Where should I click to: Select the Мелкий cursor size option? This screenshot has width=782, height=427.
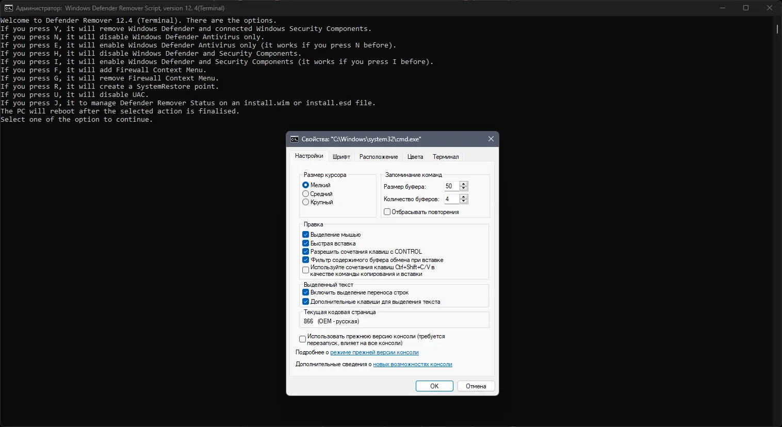tap(317, 185)
